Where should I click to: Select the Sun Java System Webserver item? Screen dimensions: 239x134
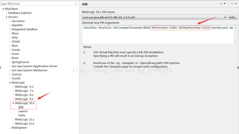tap(29, 70)
